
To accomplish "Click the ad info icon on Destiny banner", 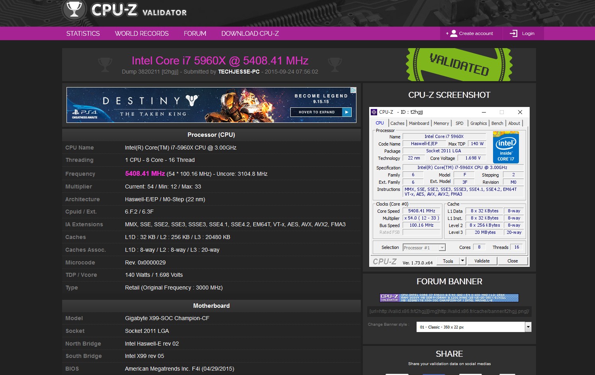I will coord(353,90).
